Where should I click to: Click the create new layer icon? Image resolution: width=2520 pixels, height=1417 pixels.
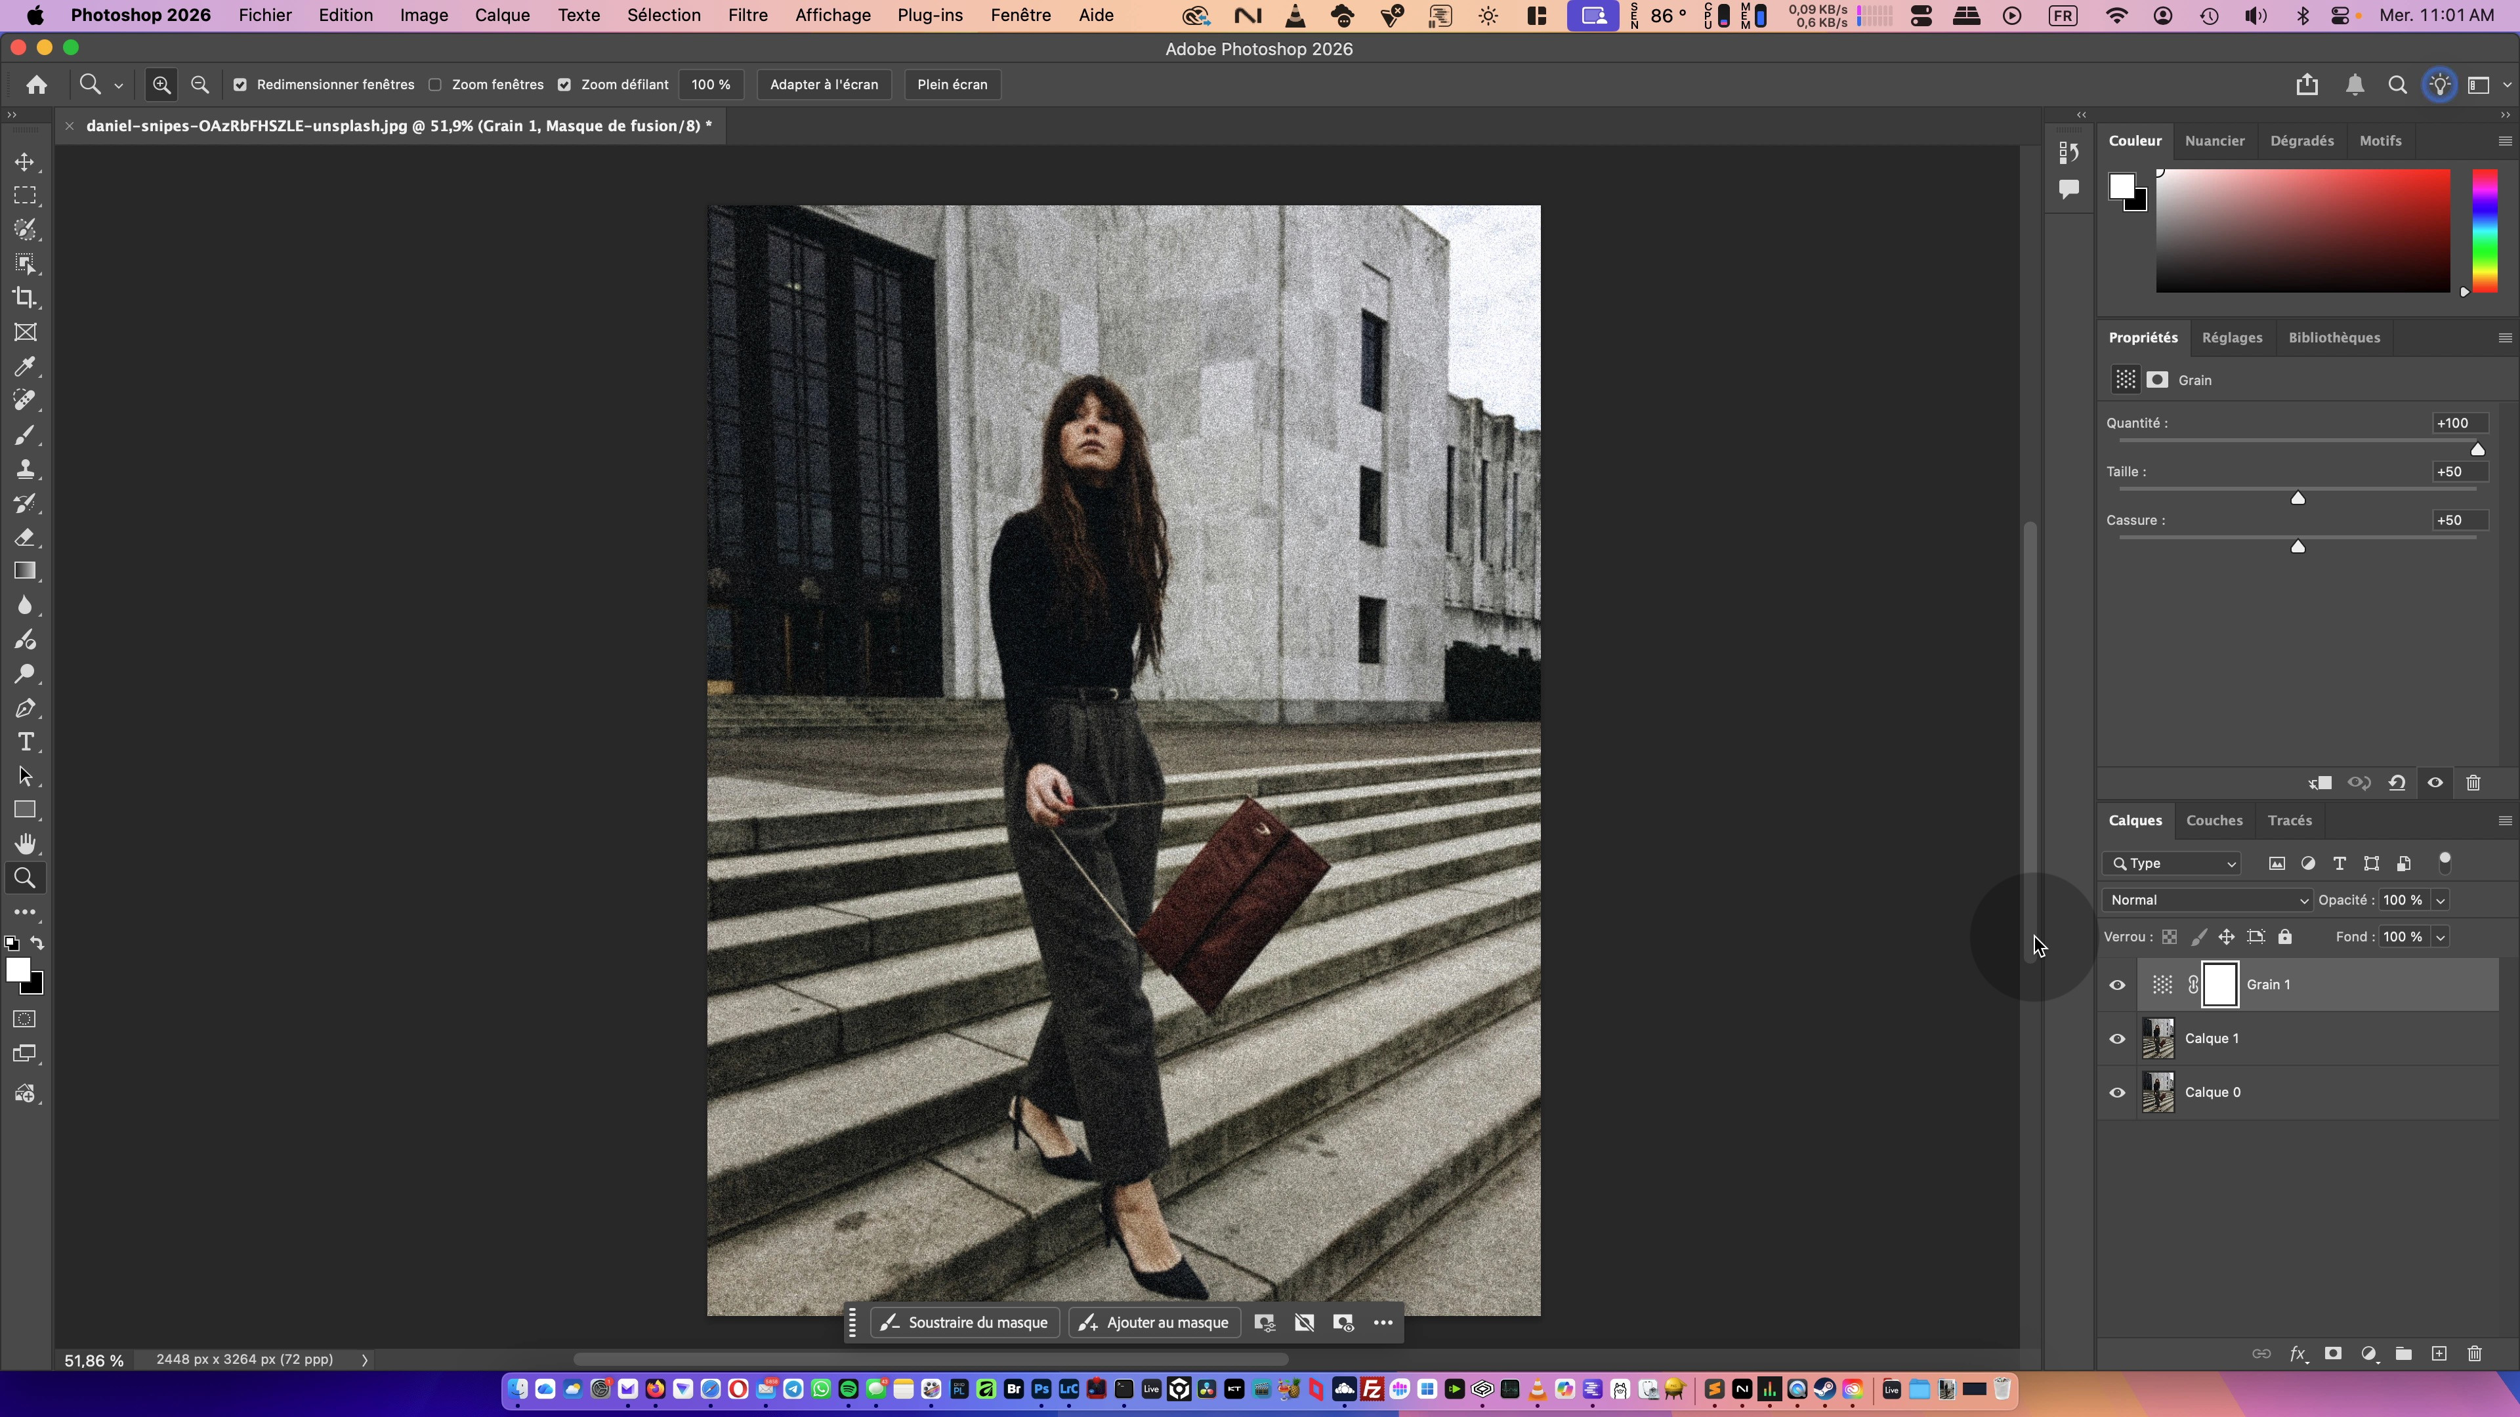point(2439,1355)
